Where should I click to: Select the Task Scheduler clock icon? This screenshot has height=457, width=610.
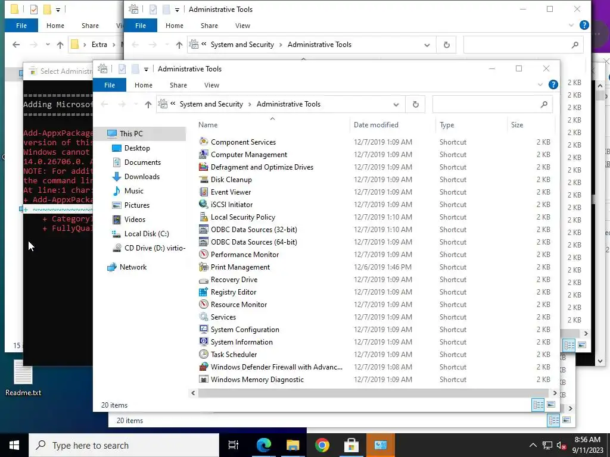coord(204,354)
